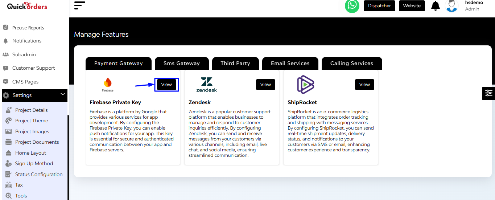The image size is (495, 200).
Task: Switch to the Sms Gateway tab
Action: [x=182, y=63]
